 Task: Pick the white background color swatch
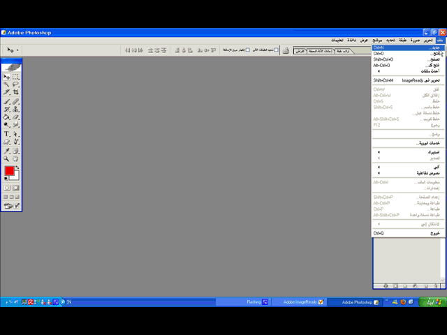pos(16,177)
